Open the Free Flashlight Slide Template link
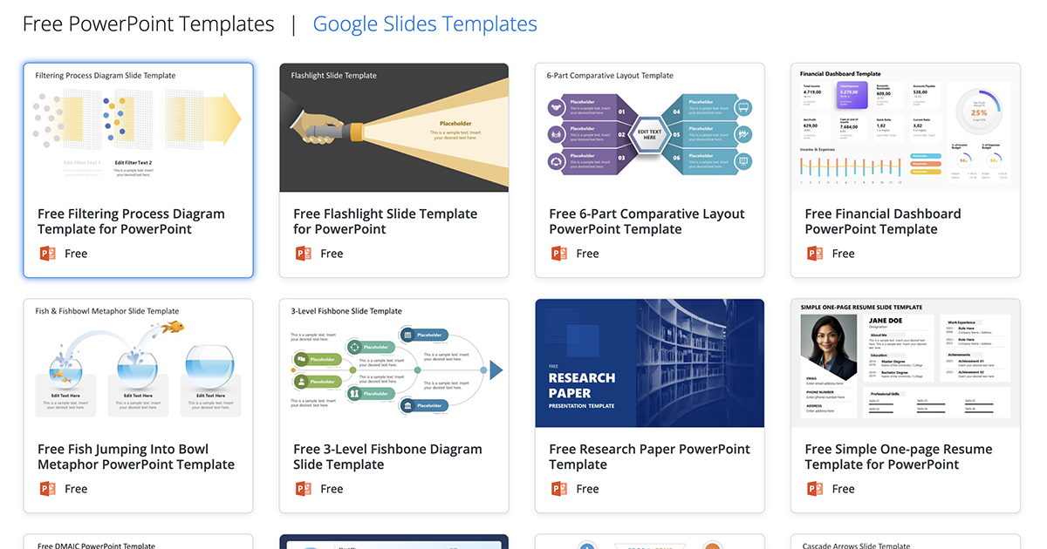Screen dimensions: 1047x549 (x=386, y=220)
